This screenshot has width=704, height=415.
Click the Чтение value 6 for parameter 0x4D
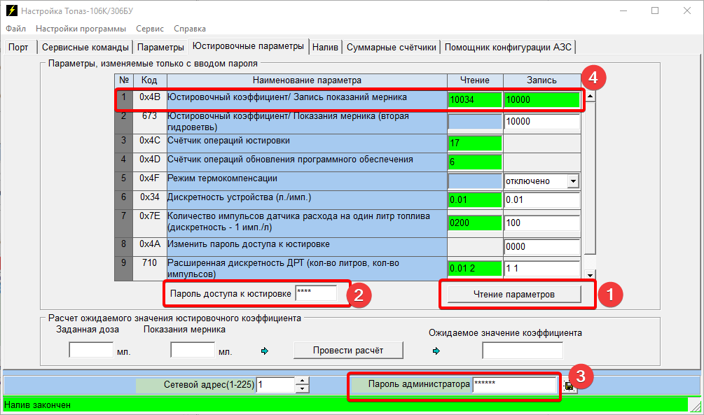(475, 162)
